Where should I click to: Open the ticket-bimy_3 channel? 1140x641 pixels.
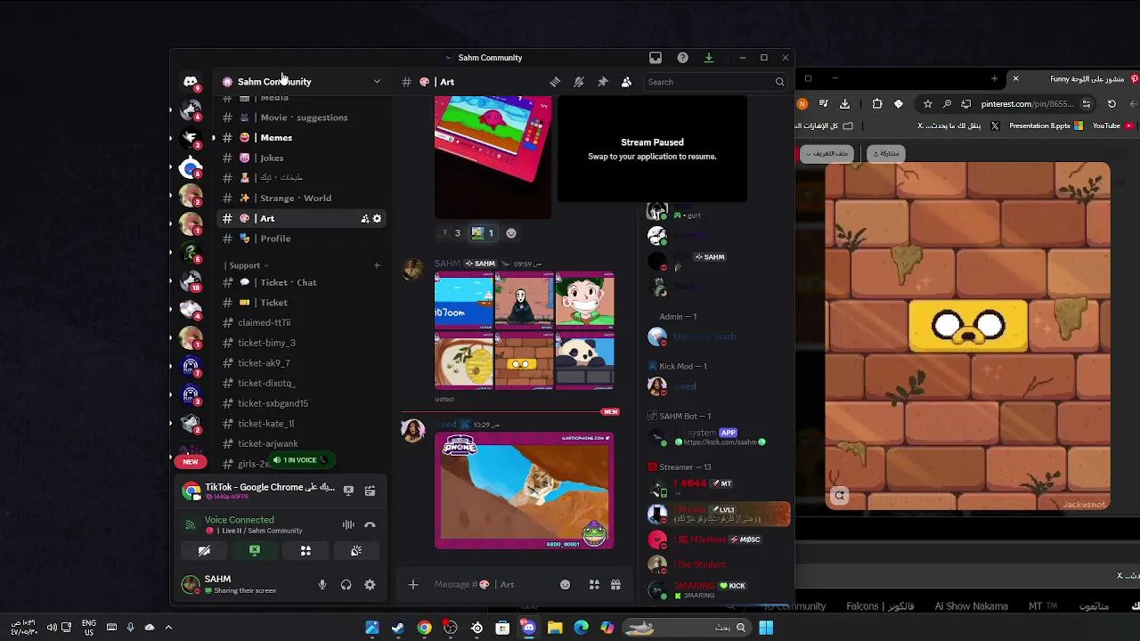(301, 343)
